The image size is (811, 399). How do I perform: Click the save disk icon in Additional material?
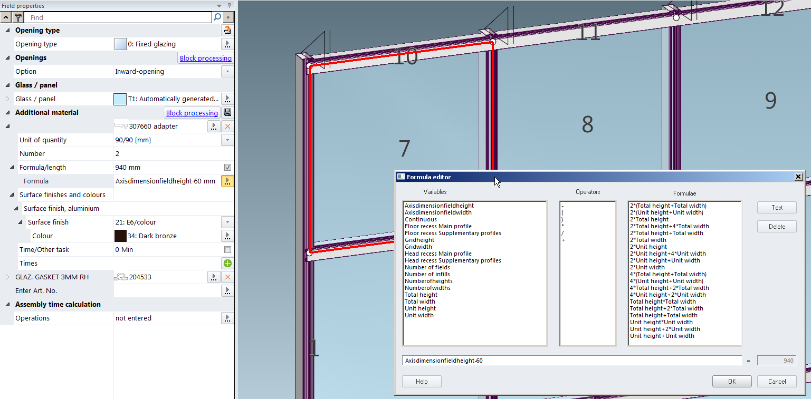[227, 112]
